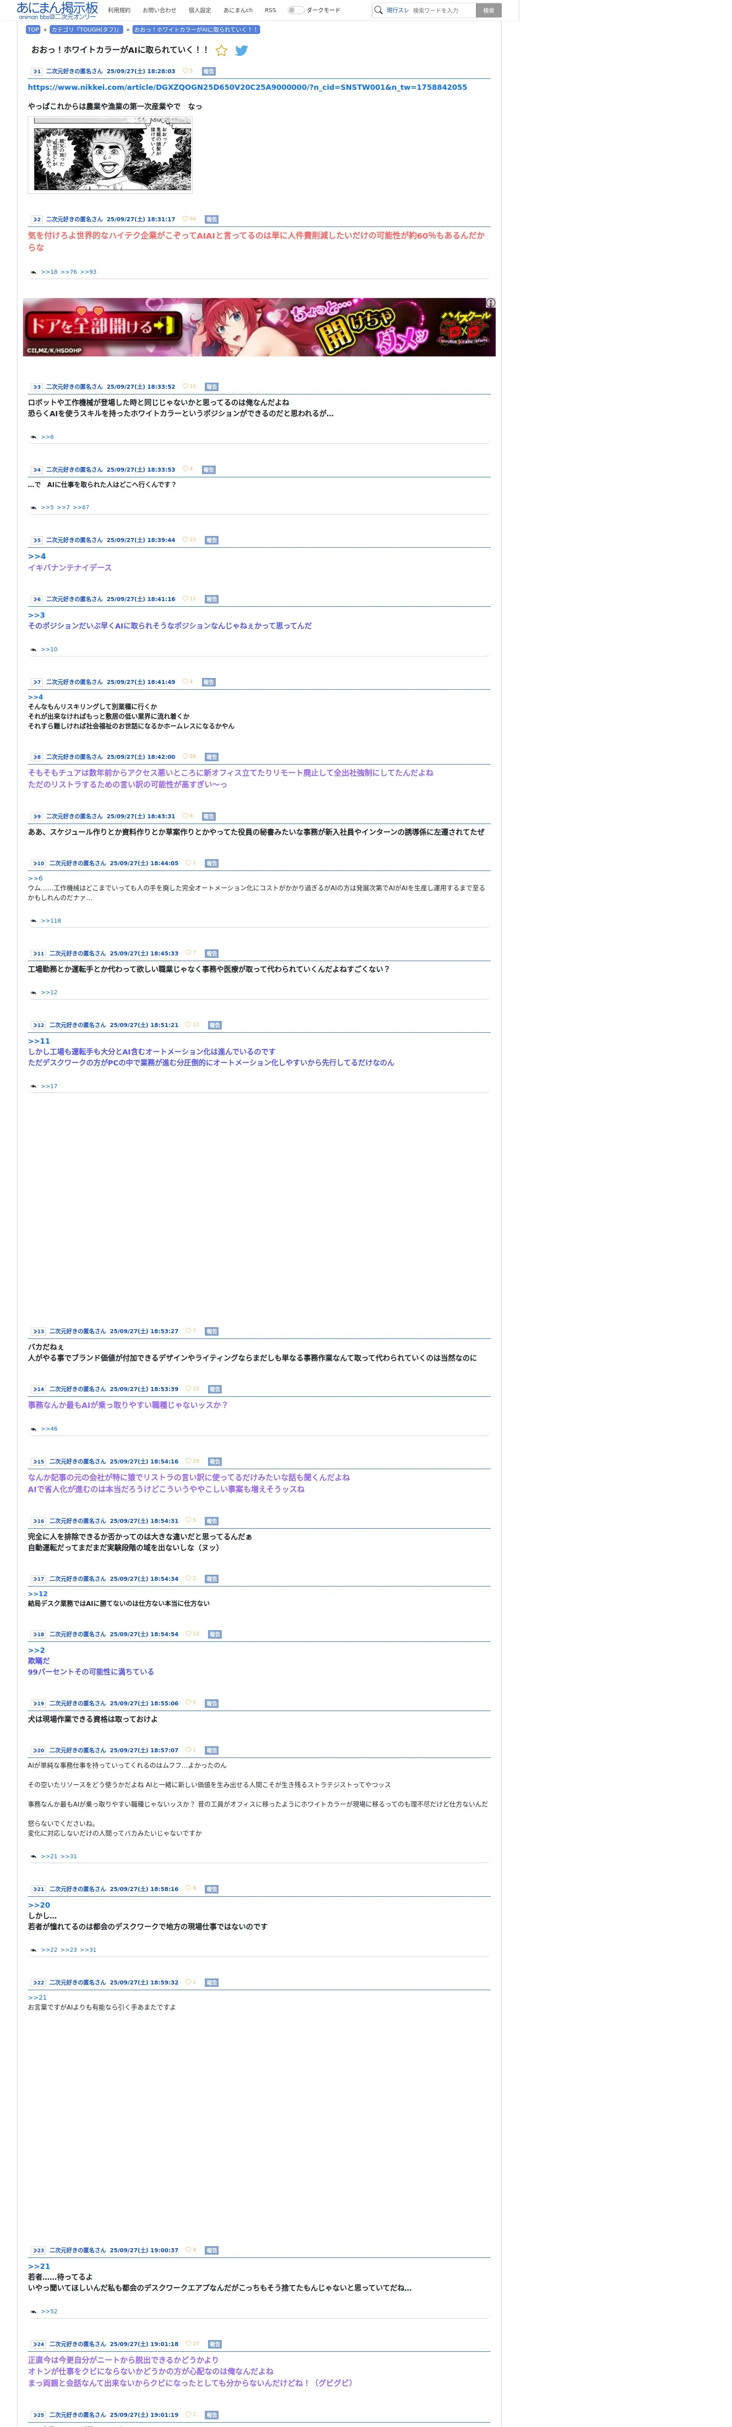Screen dimensions: 732x2427
Task: Click the reply arrow icon under post 20
Action: tap(33, 1856)
